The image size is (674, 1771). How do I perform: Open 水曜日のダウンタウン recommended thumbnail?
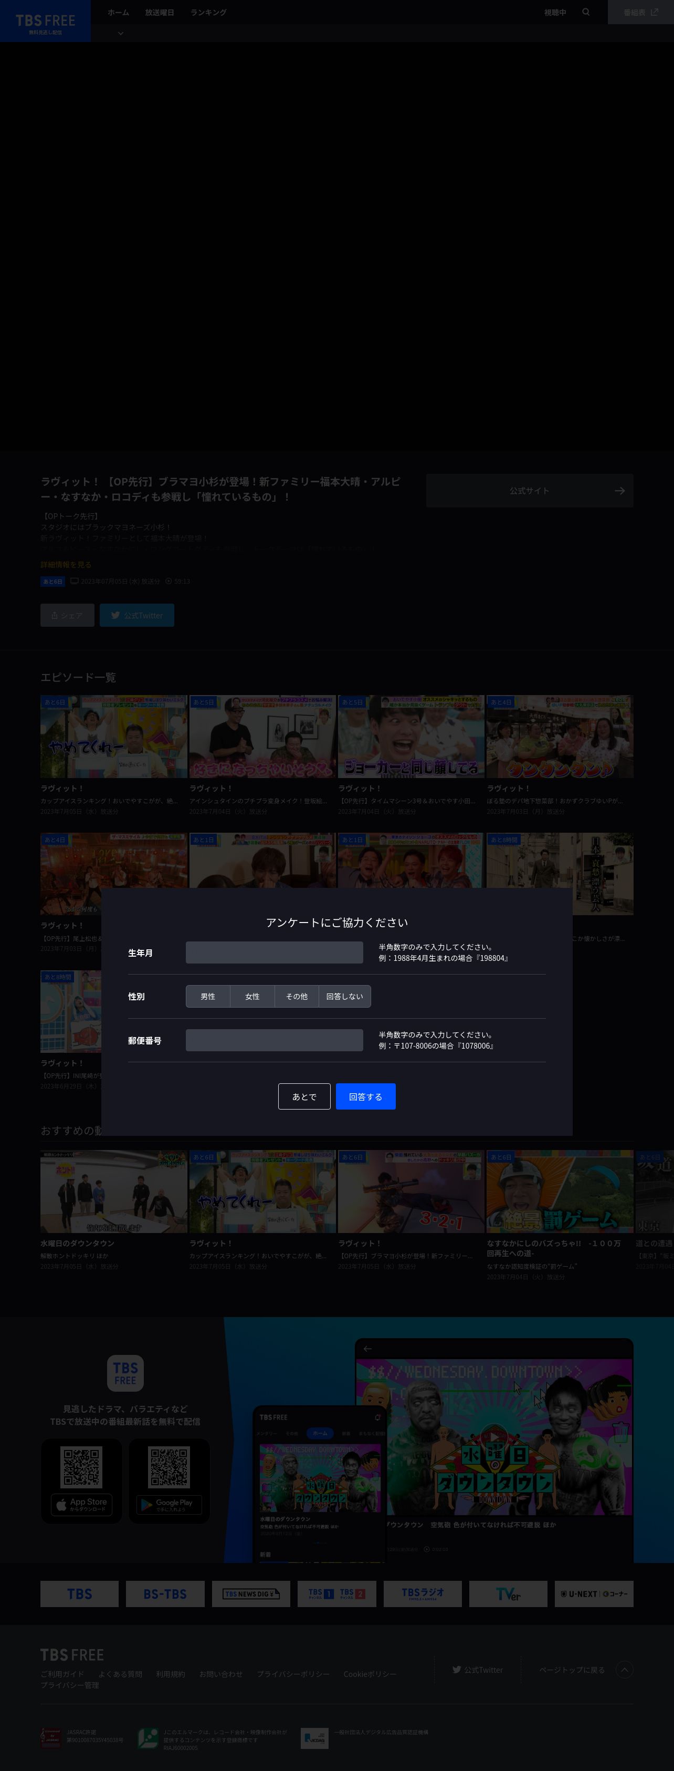pyautogui.click(x=113, y=1192)
